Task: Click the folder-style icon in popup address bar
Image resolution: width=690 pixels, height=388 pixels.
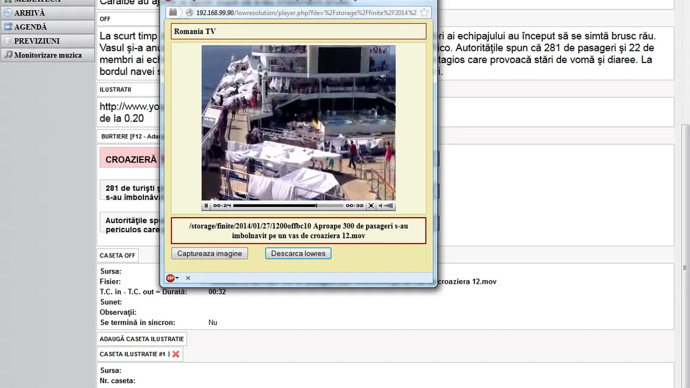Action: (173, 13)
